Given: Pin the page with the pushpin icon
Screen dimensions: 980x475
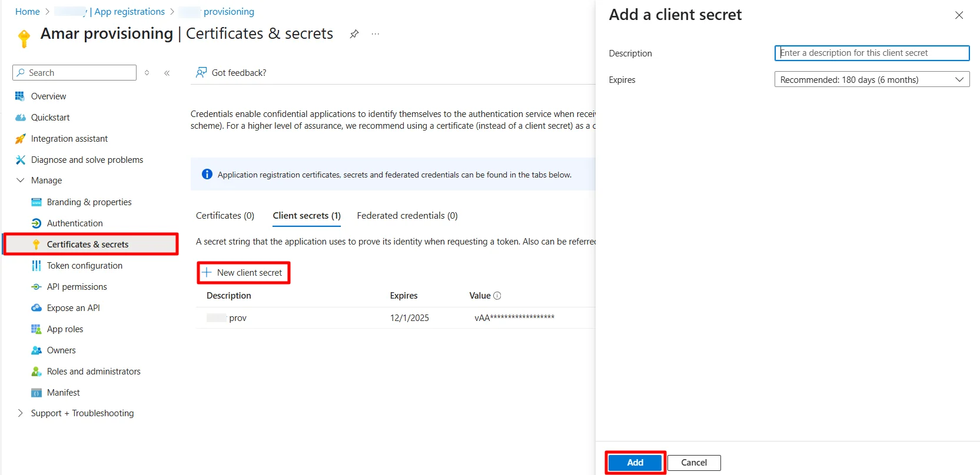Looking at the screenshot, I should coord(354,34).
